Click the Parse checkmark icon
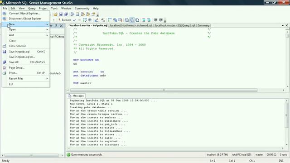The width and height of the screenshot is (290, 163). [x=74, y=20]
